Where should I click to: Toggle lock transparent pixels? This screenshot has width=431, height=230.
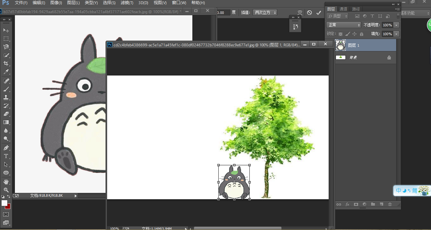[340, 34]
